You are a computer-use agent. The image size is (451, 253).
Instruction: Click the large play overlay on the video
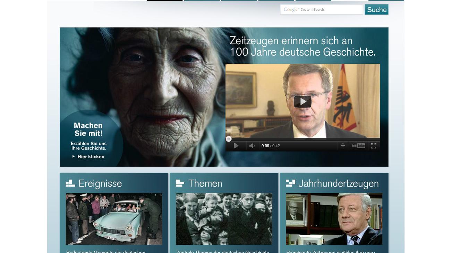pos(303,102)
